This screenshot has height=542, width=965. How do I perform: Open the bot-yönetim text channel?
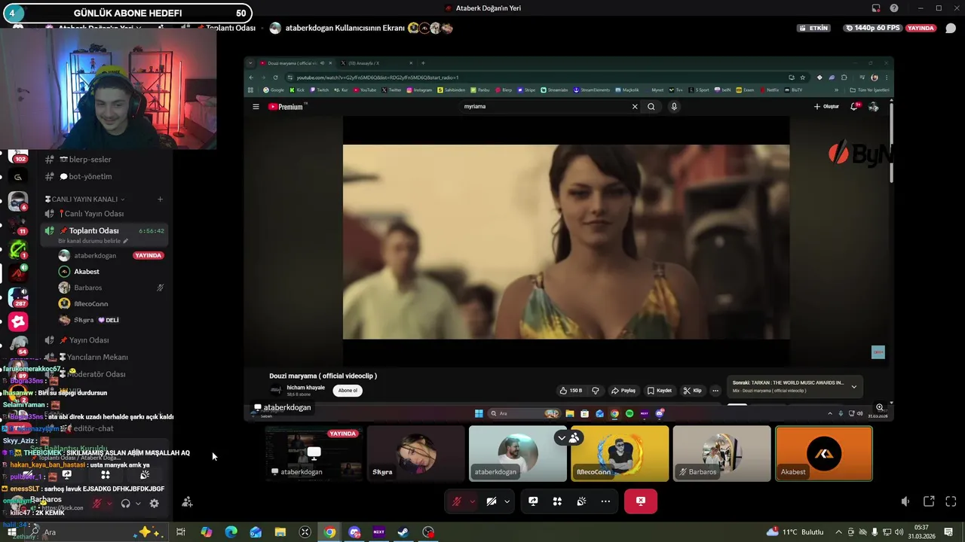pyautogui.click(x=90, y=177)
